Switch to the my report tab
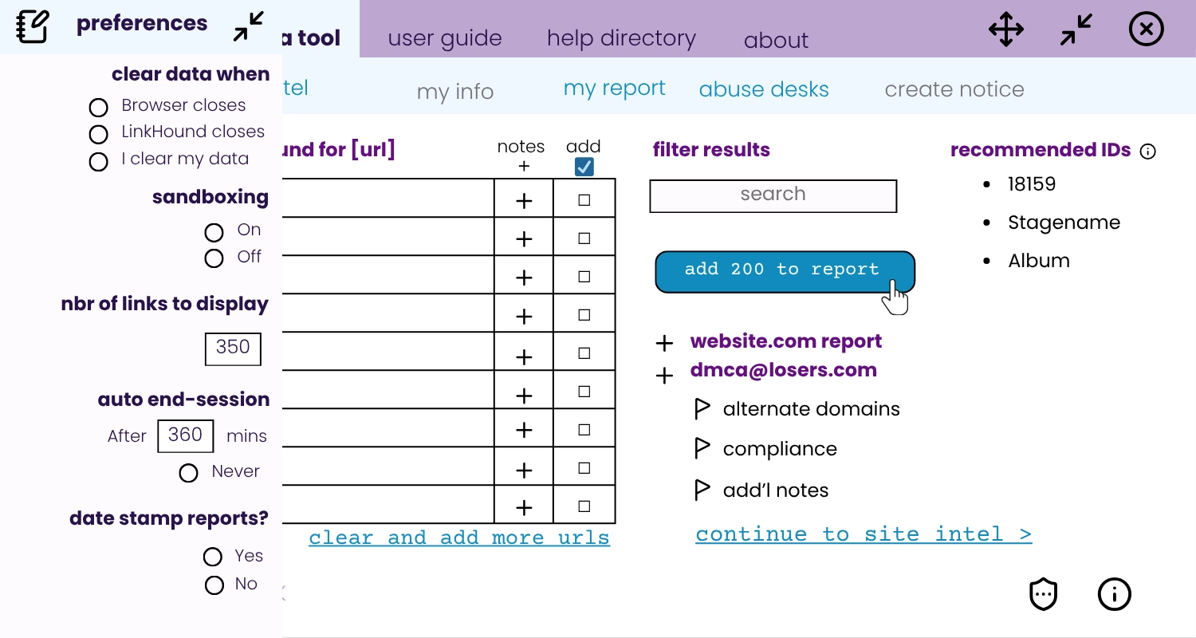 click(614, 89)
